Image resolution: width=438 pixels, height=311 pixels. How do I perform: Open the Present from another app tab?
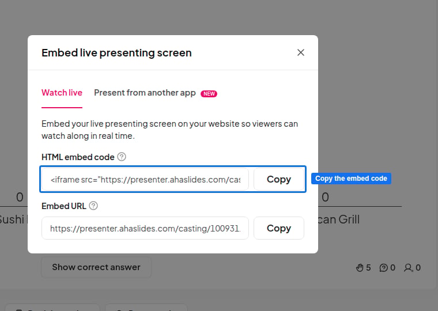145,93
